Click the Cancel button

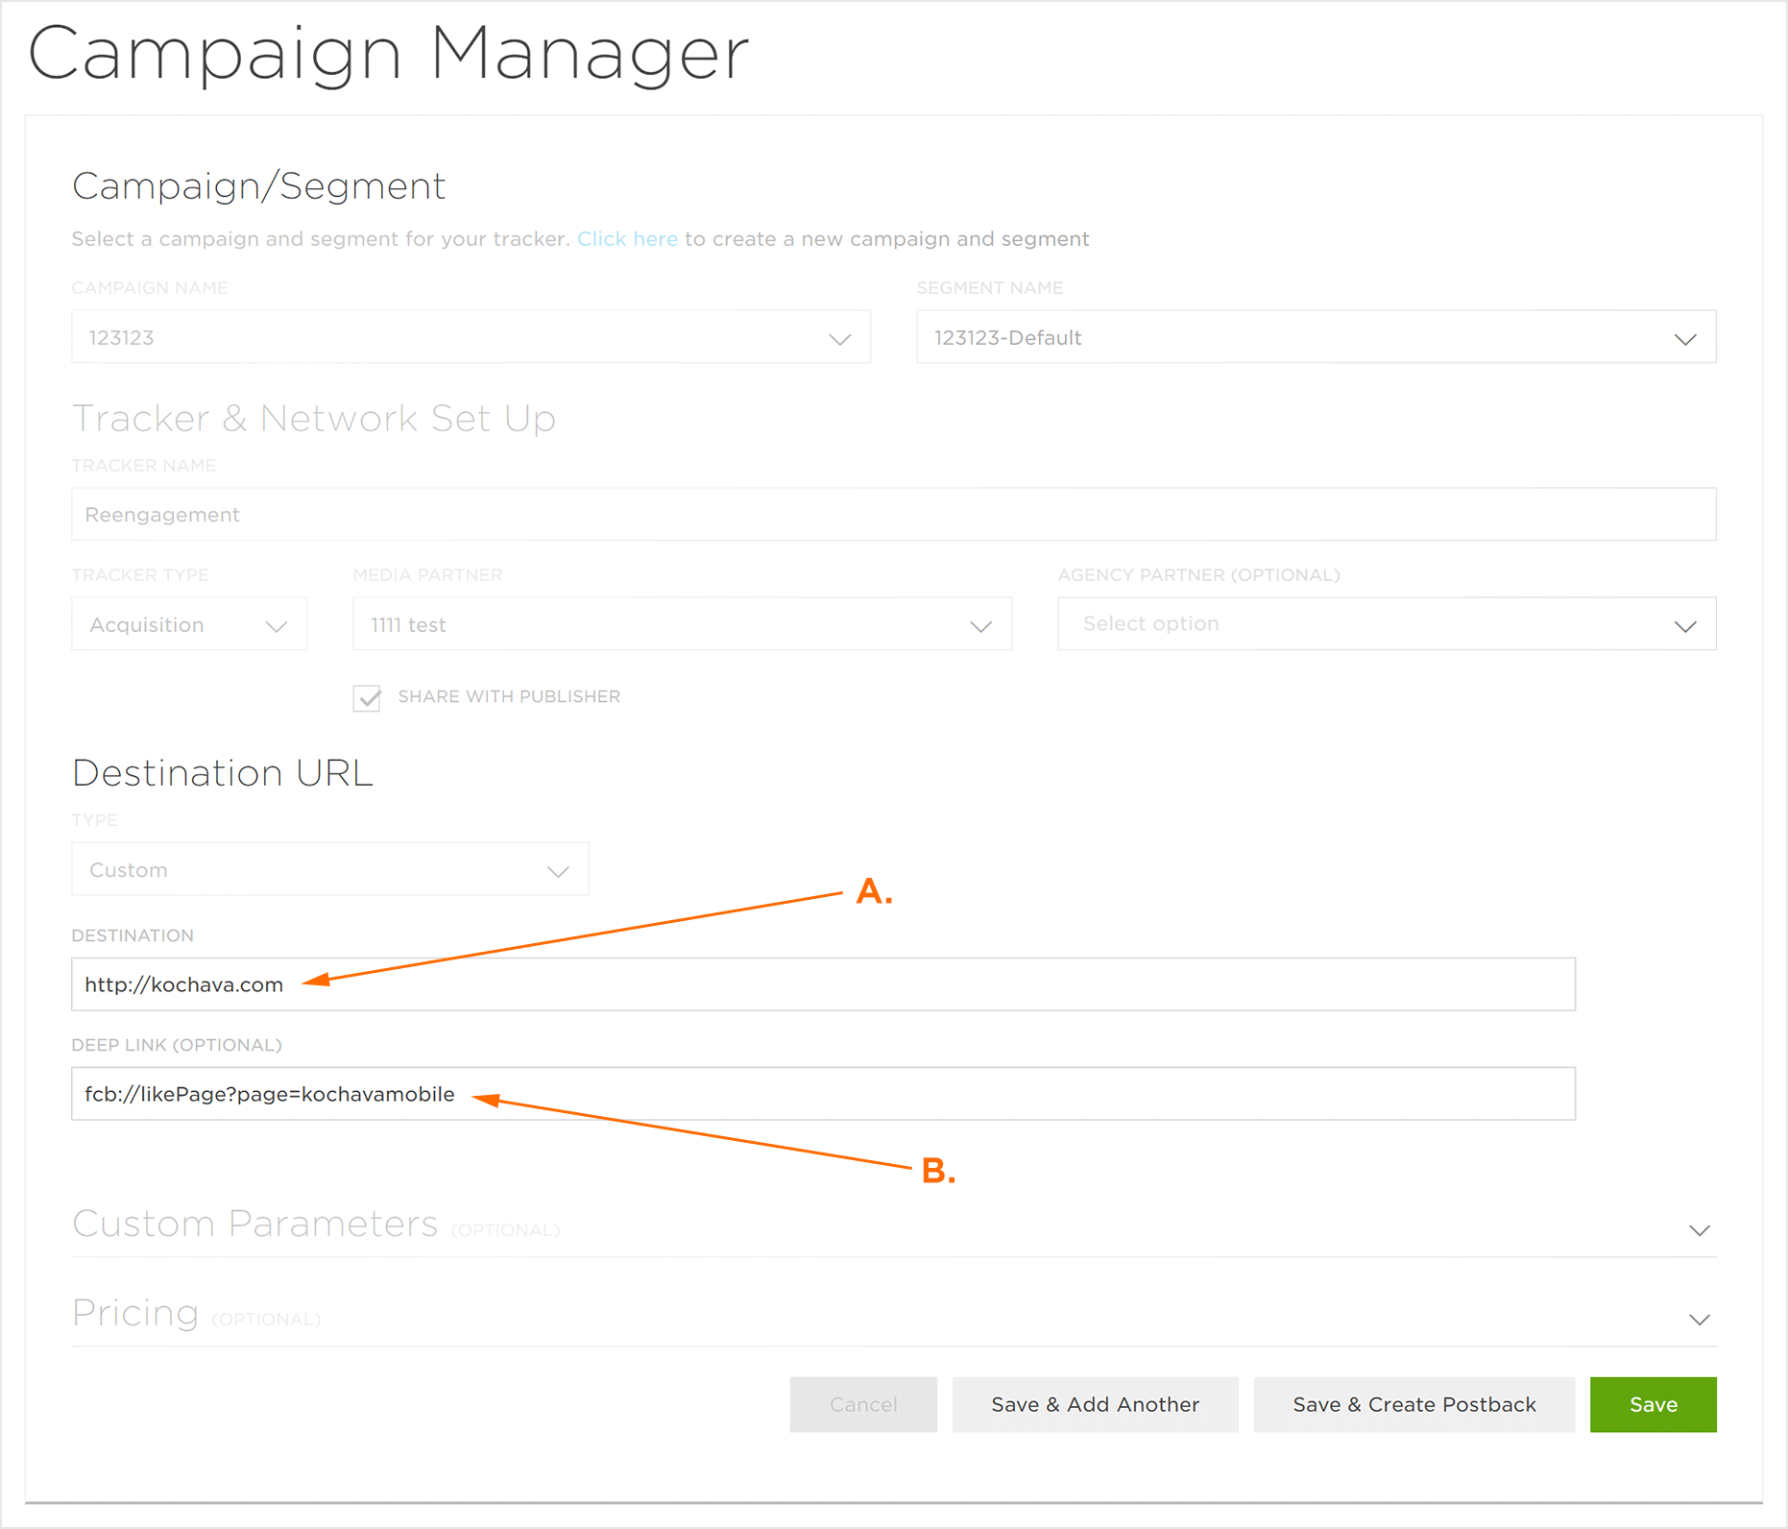click(x=862, y=1404)
